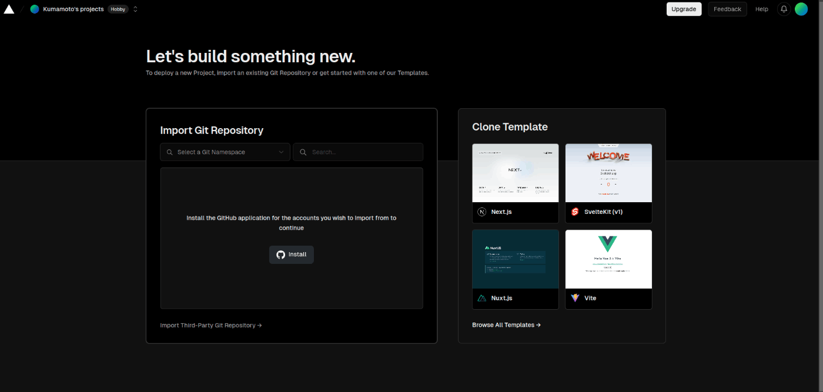The height and width of the screenshot is (392, 823).
Task: Click the Upgrade button
Action: (x=684, y=9)
